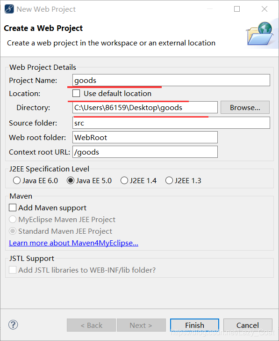This screenshot has width=279, height=341.
Task: Click the Back button
Action: point(91,325)
